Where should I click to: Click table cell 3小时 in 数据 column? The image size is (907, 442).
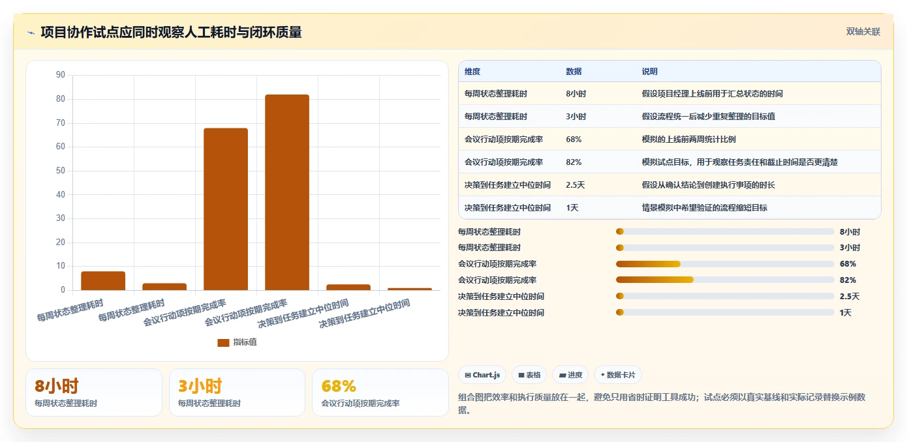tap(576, 117)
